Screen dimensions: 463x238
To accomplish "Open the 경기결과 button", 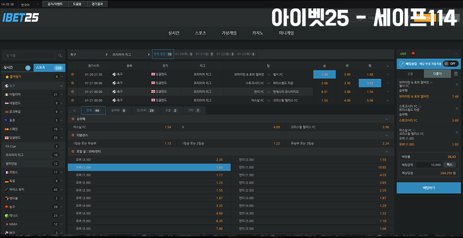I will click(x=97, y=4).
